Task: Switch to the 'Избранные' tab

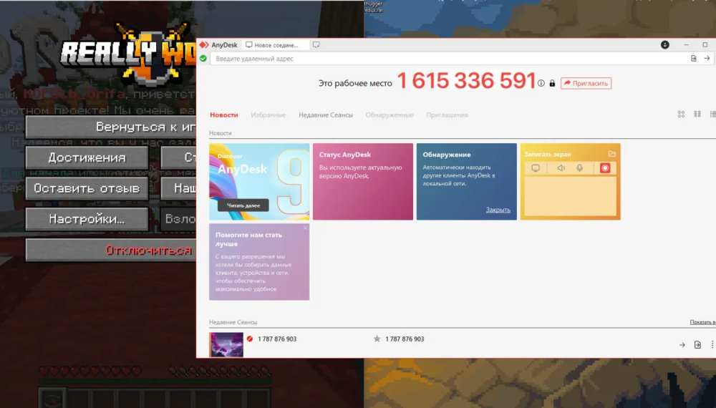Action: point(268,115)
